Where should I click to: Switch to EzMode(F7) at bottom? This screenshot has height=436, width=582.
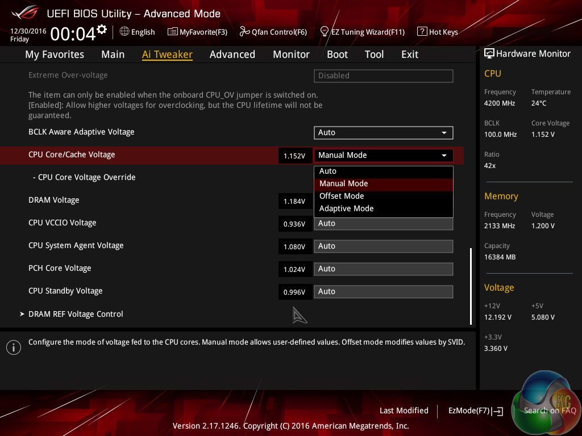click(x=475, y=410)
